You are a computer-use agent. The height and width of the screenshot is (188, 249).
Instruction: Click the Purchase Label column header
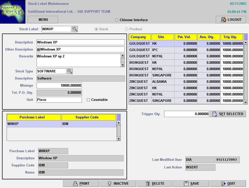click(x=34, y=117)
